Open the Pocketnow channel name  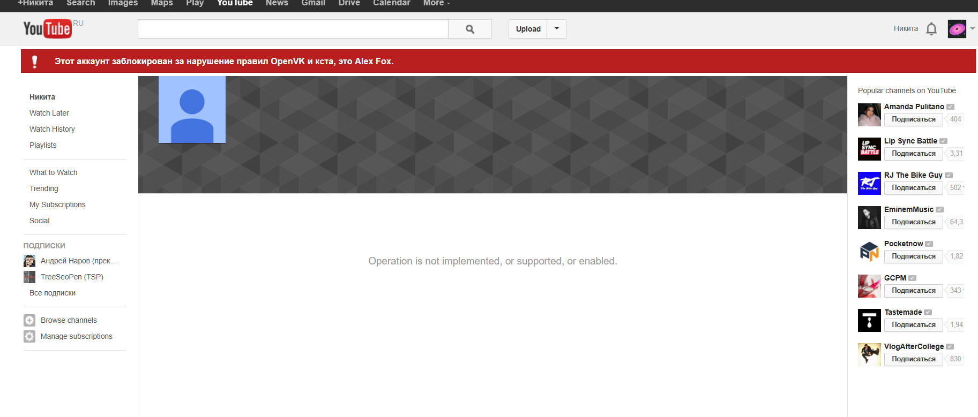pos(904,244)
